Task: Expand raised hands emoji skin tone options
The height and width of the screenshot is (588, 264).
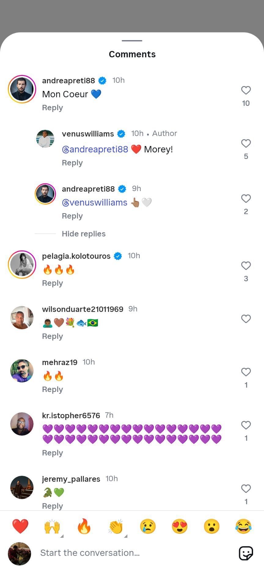Action: [x=61, y=536]
